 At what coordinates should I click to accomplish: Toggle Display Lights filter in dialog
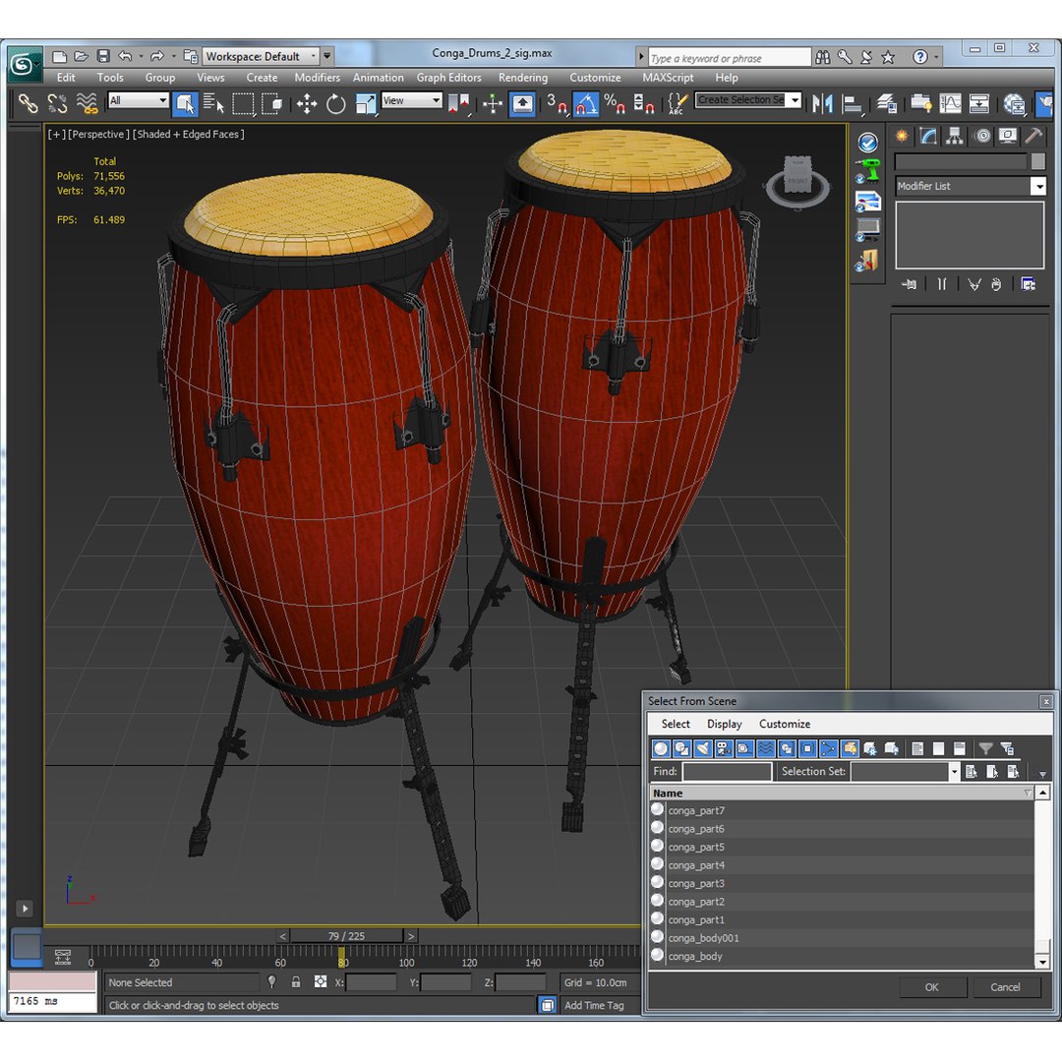click(703, 748)
